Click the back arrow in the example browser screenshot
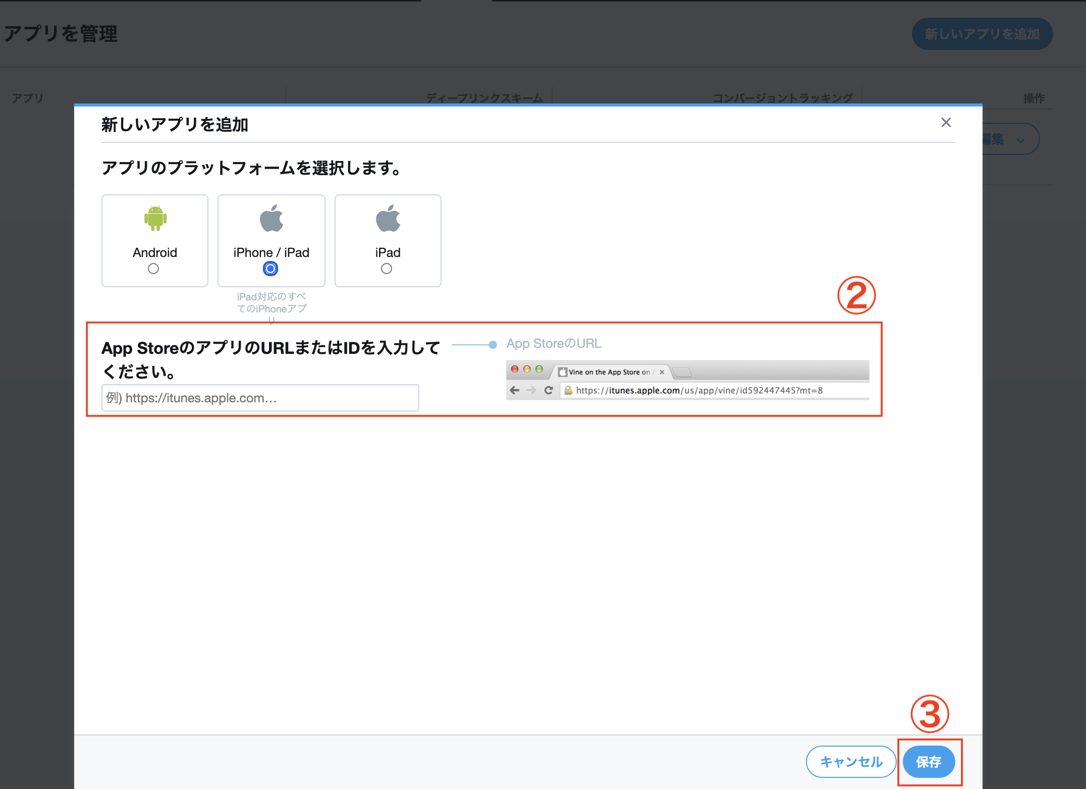The width and height of the screenshot is (1086, 789). pos(514,390)
